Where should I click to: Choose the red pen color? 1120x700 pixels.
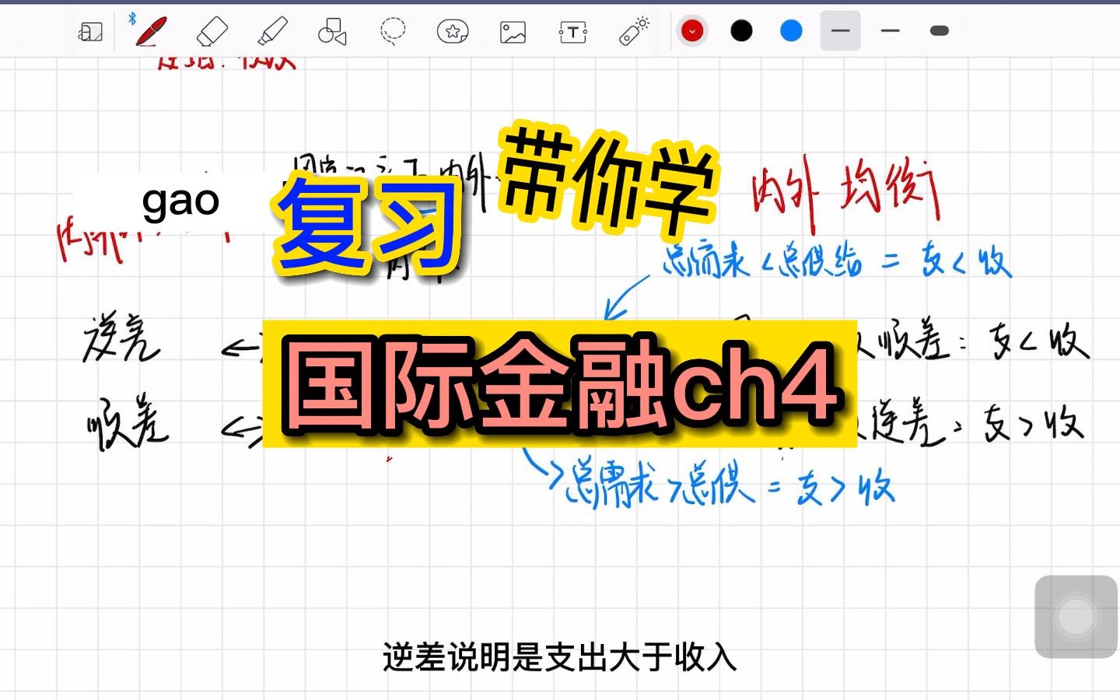[x=691, y=31]
